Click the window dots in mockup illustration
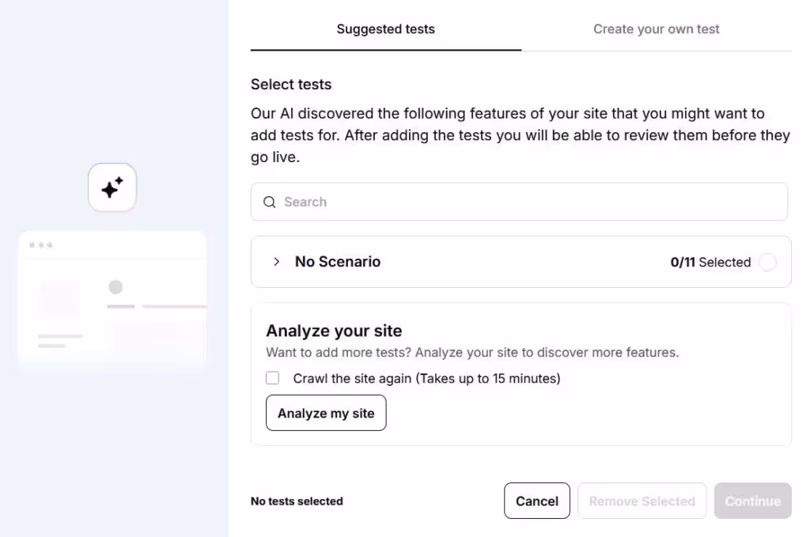 point(41,244)
